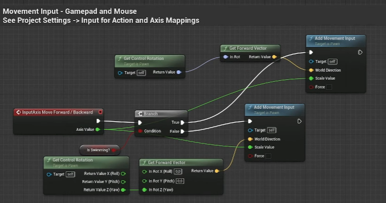Click the self box on the upper Add Movement Input Target pin
386x203 pixels.
click(332, 61)
